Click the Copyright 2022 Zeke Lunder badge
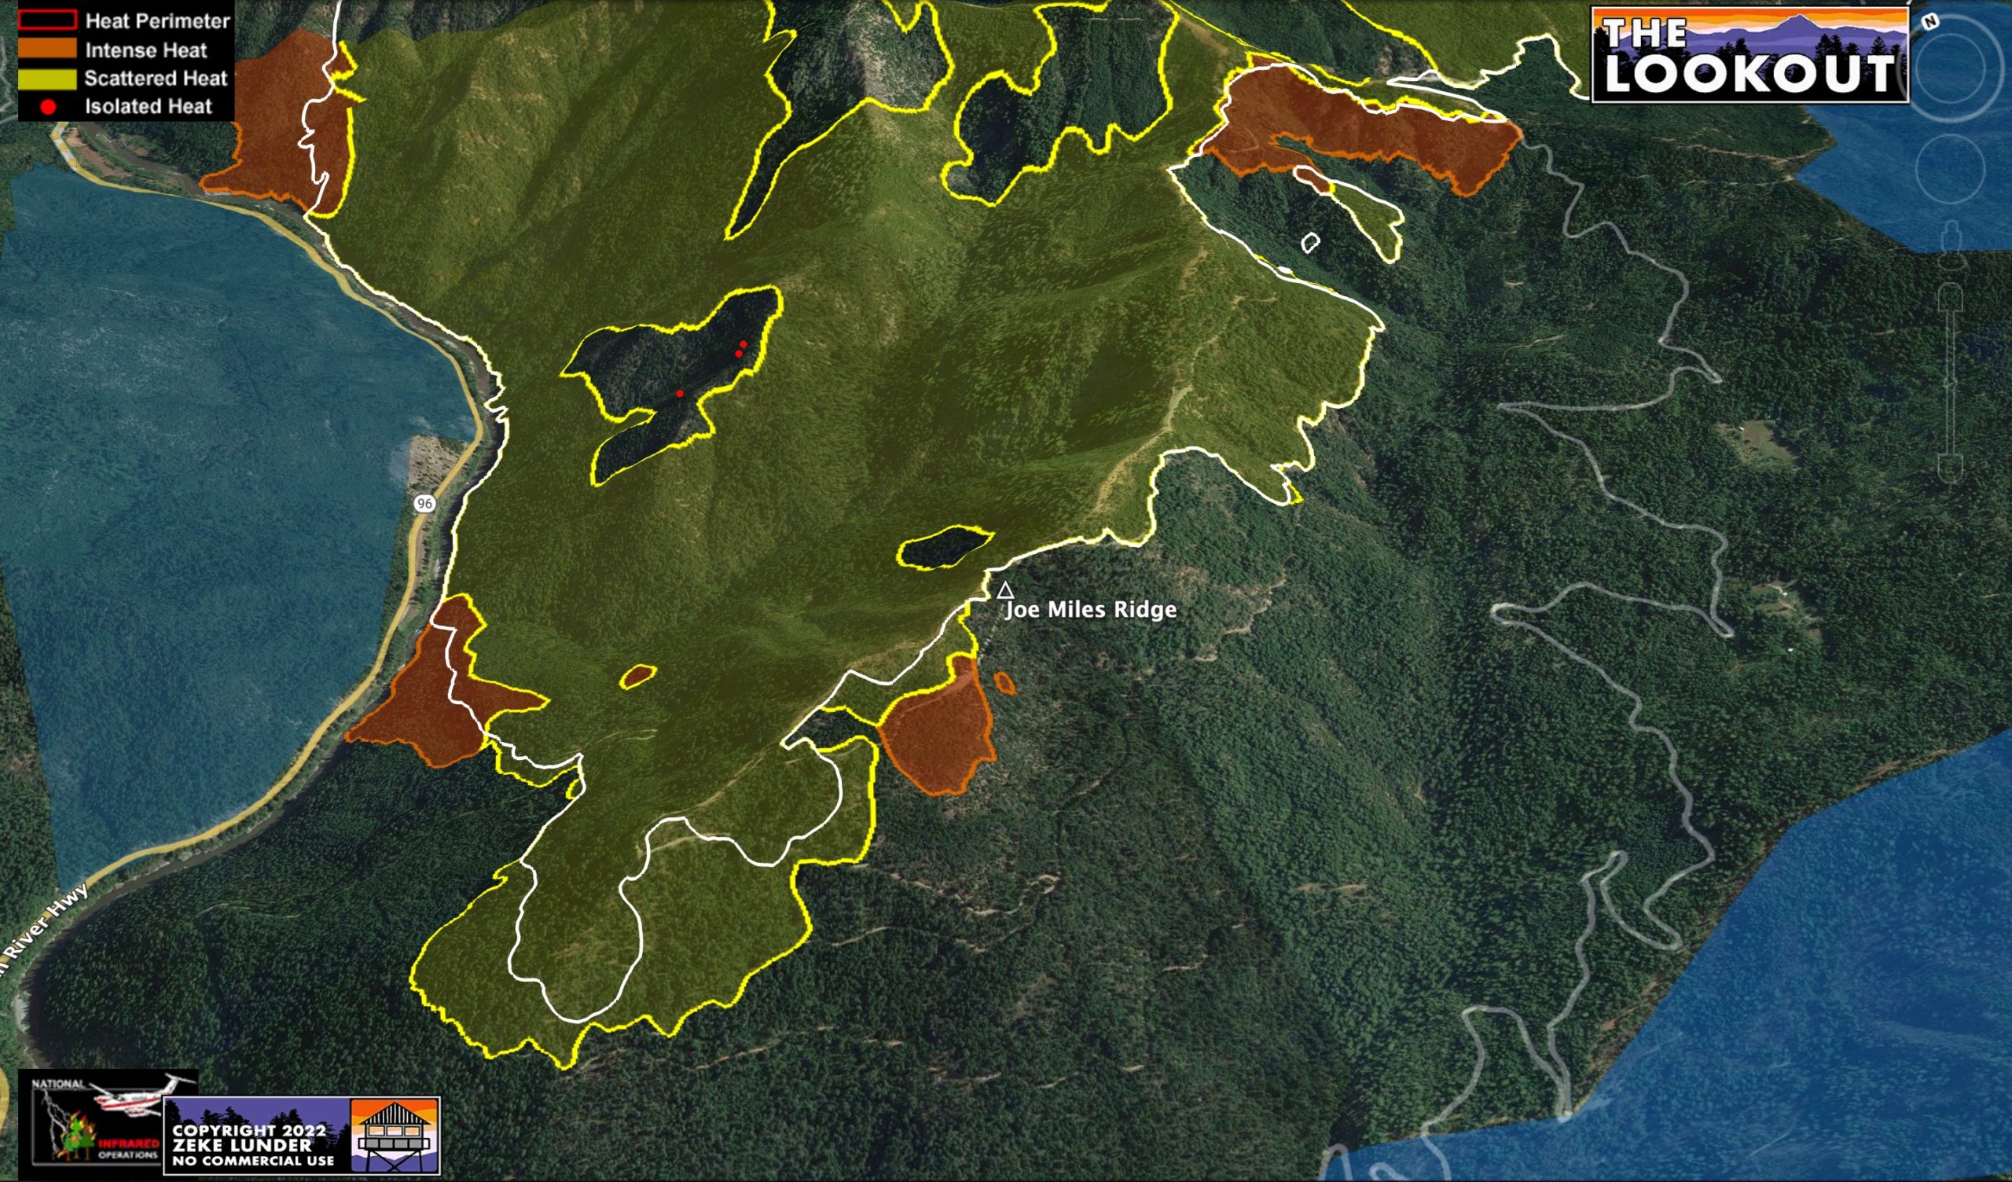 255,1144
